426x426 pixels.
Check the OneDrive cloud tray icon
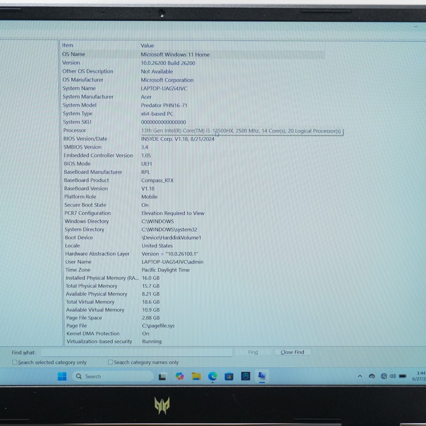pyautogui.click(x=372, y=376)
